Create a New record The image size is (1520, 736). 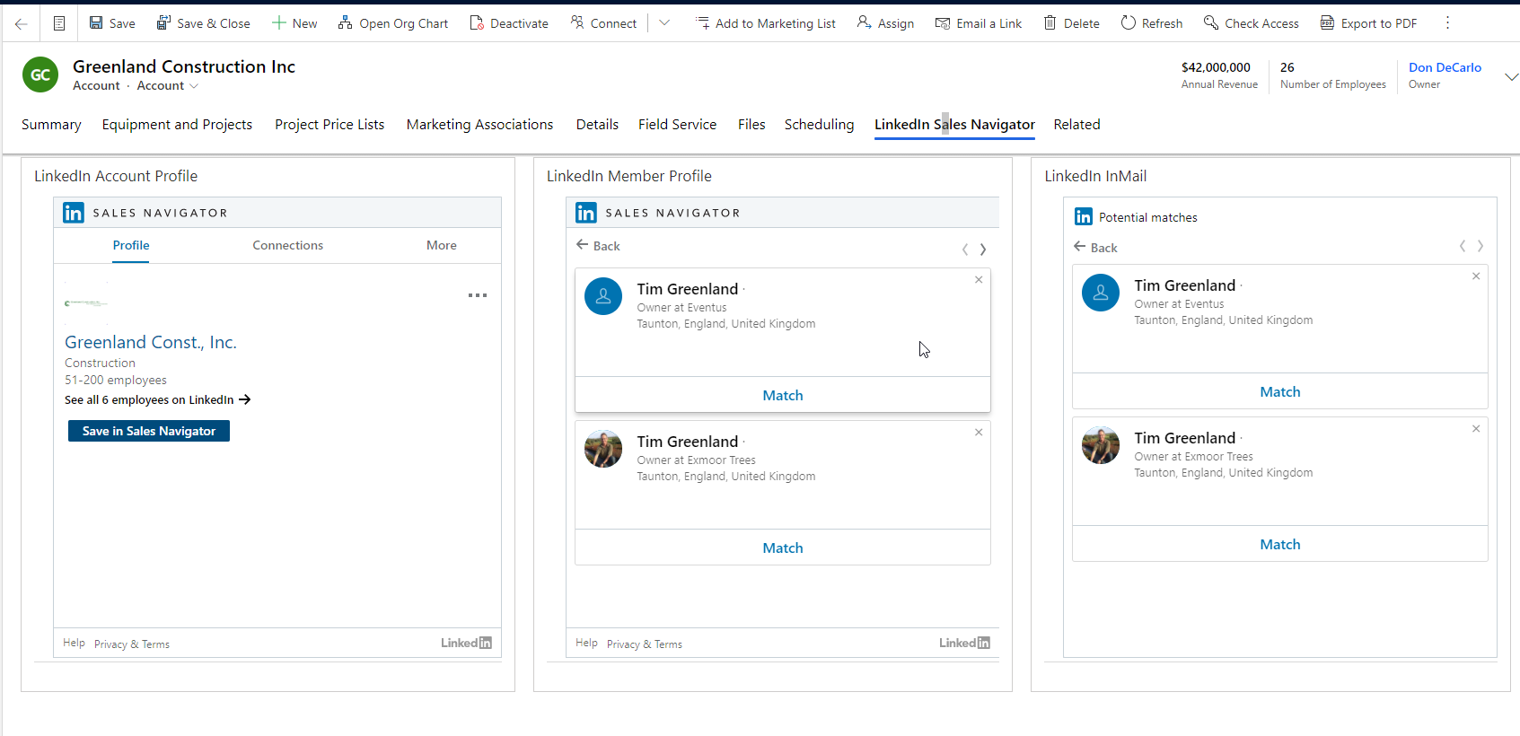[294, 23]
